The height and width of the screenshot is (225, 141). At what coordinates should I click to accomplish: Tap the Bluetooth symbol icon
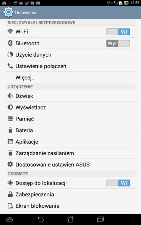coord(10,43)
